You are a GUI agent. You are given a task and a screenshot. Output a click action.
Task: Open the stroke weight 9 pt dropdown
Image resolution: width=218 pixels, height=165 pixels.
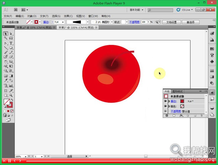63,22
